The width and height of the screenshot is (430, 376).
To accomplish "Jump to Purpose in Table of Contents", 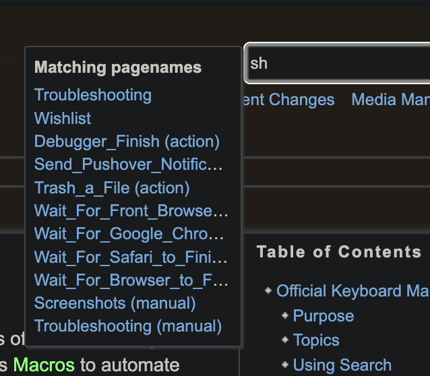I will coord(323,316).
